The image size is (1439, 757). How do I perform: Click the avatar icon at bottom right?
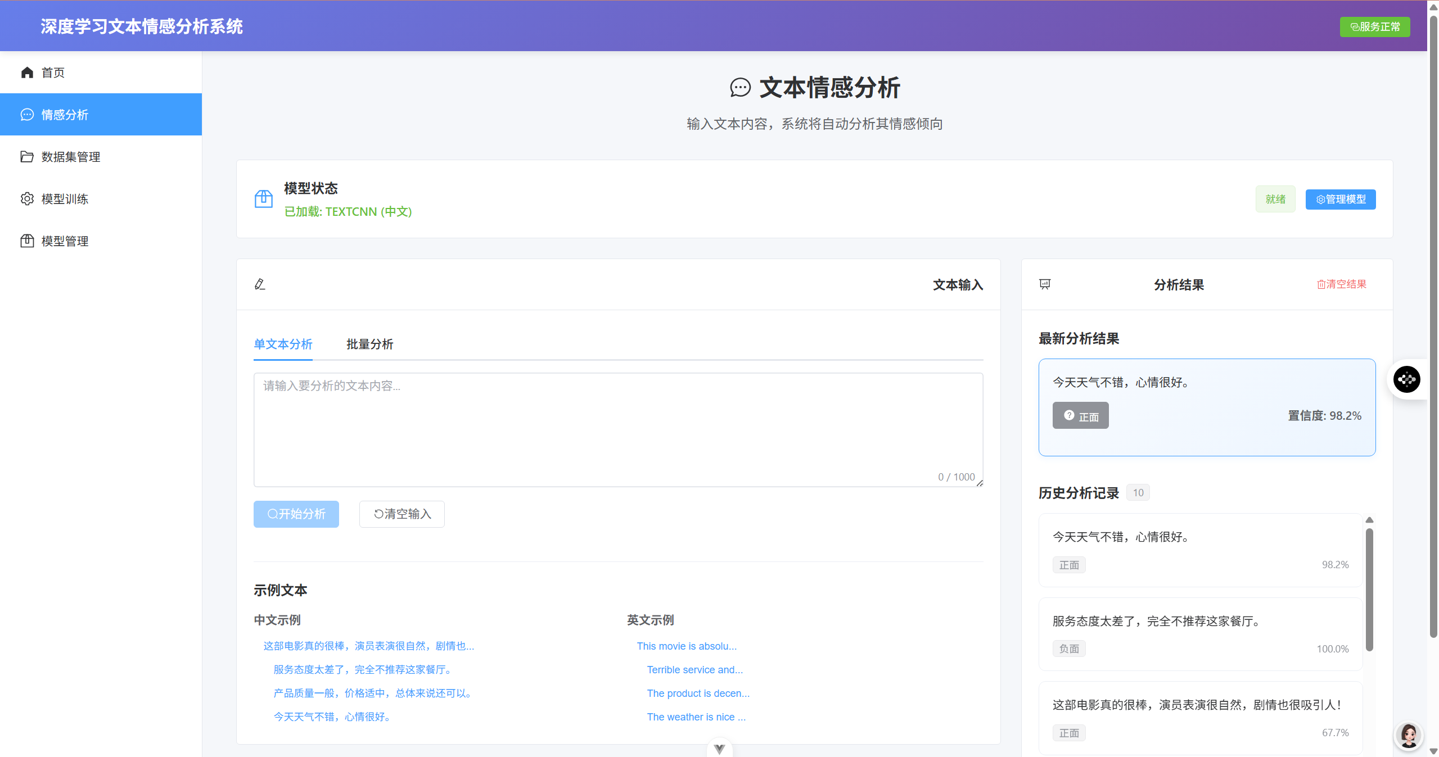1409,735
